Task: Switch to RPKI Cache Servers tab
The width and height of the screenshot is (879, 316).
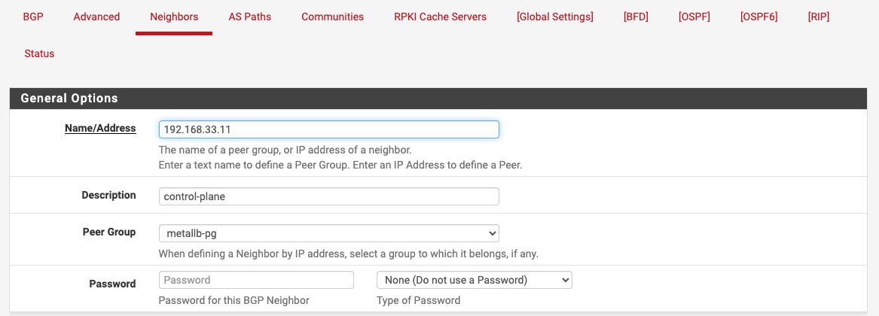Action: click(440, 17)
